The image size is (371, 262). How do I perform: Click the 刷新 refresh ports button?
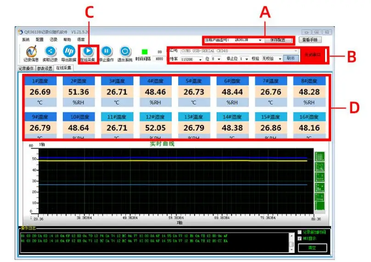tap(291, 58)
